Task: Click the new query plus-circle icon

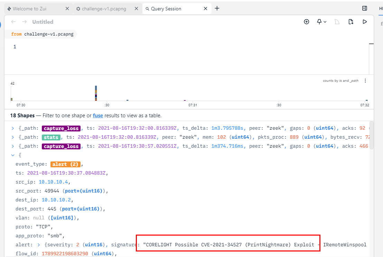Action: pyautogui.click(x=306, y=22)
